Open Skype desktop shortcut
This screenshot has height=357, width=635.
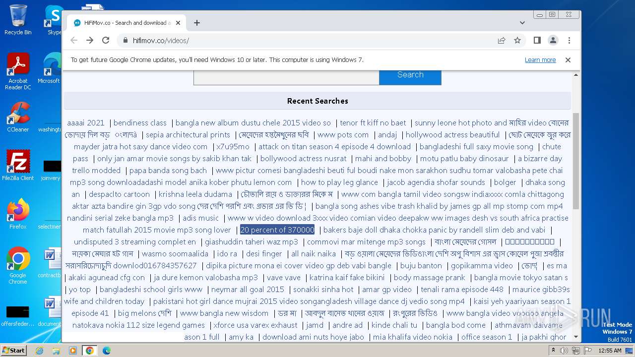tap(54, 20)
